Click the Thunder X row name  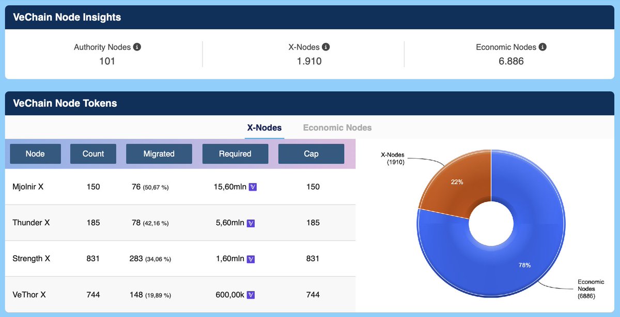tap(31, 223)
